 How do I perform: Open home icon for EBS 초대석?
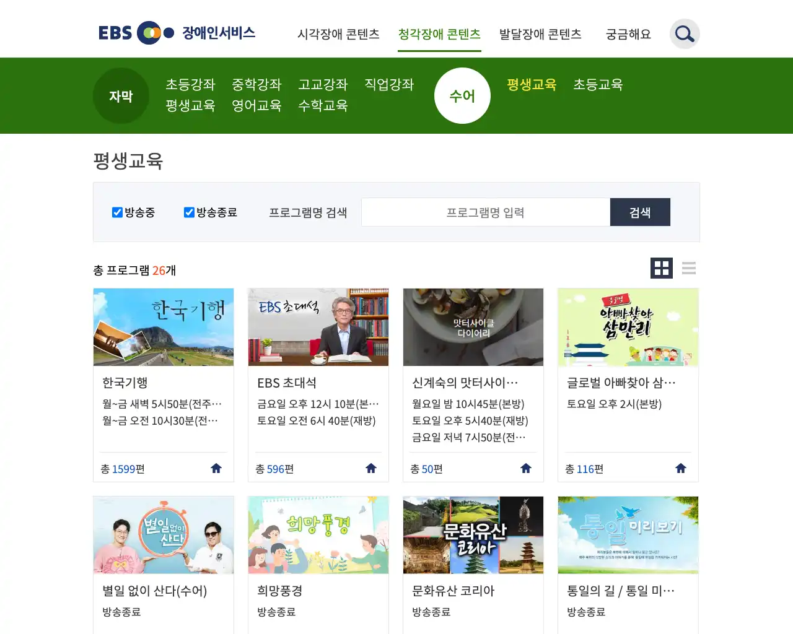click(x=371, y=468)
